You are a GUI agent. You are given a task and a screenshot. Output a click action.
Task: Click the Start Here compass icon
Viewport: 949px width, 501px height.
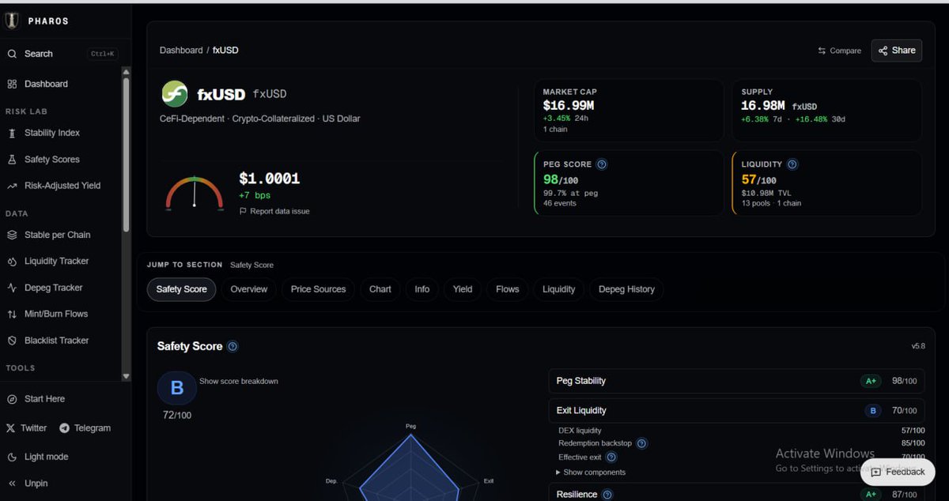coord(12,399)
